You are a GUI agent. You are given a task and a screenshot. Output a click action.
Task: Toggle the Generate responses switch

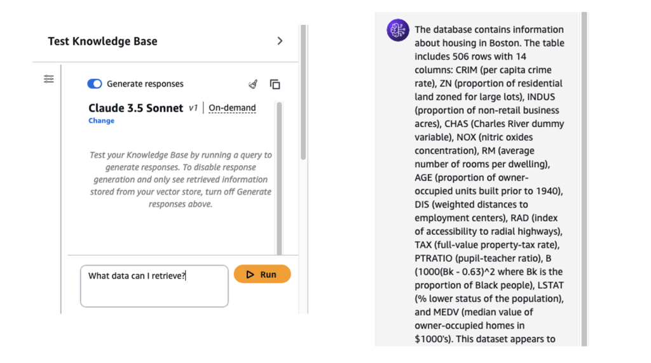point(95,84)
